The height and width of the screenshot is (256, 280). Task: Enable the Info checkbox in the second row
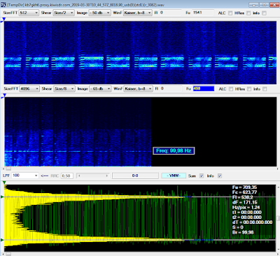click(265, 89)
